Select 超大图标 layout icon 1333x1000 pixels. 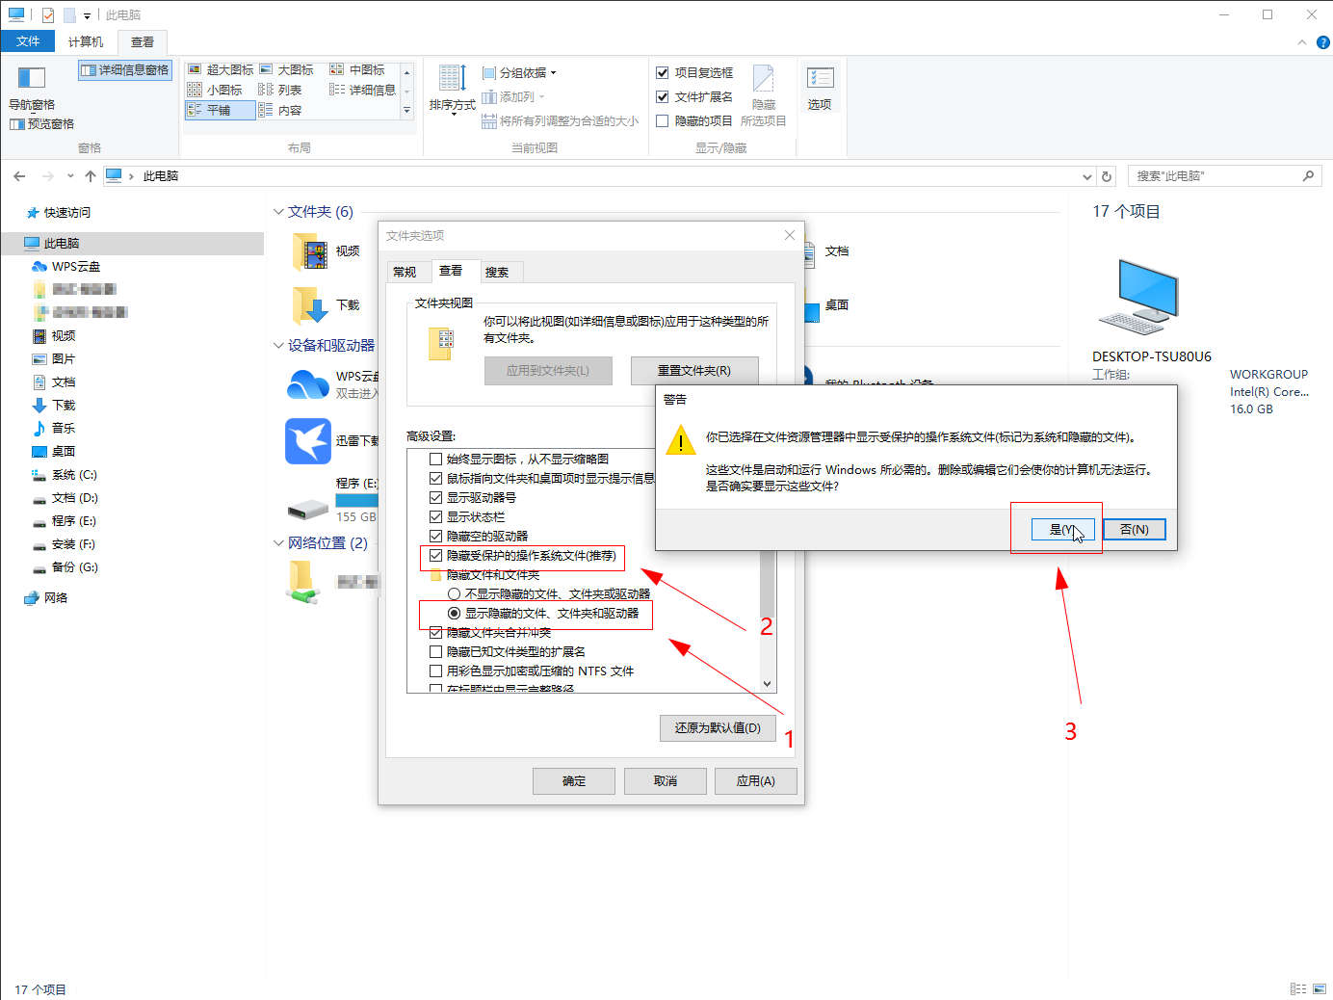pos(196,69)
